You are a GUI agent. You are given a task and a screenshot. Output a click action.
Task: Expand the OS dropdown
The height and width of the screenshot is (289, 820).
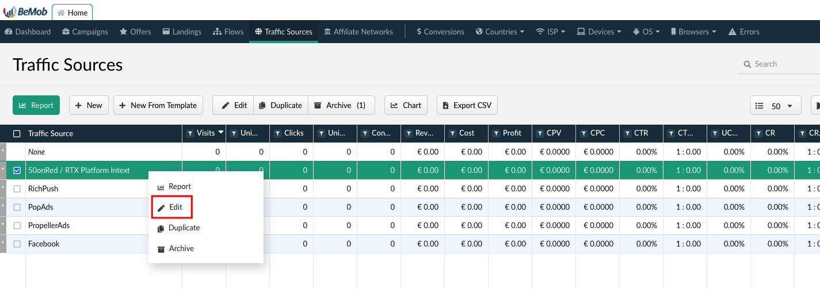(x=646, y=32)
